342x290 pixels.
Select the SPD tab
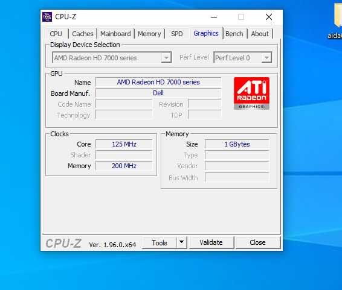coord(176,34)
